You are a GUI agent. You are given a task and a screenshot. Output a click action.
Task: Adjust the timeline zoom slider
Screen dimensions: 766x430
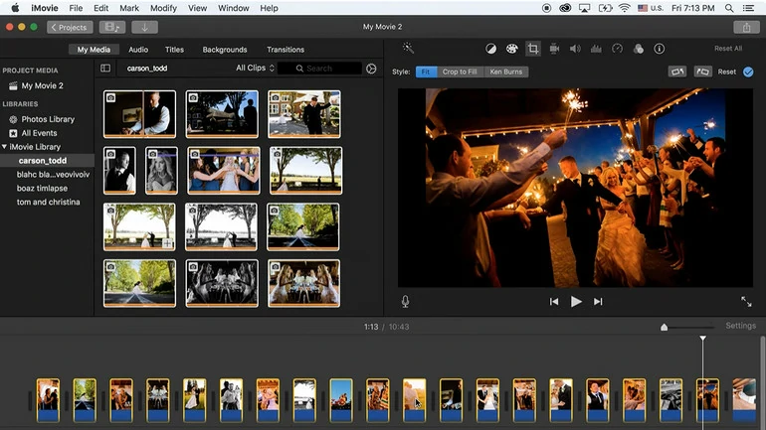pos(664,327)
